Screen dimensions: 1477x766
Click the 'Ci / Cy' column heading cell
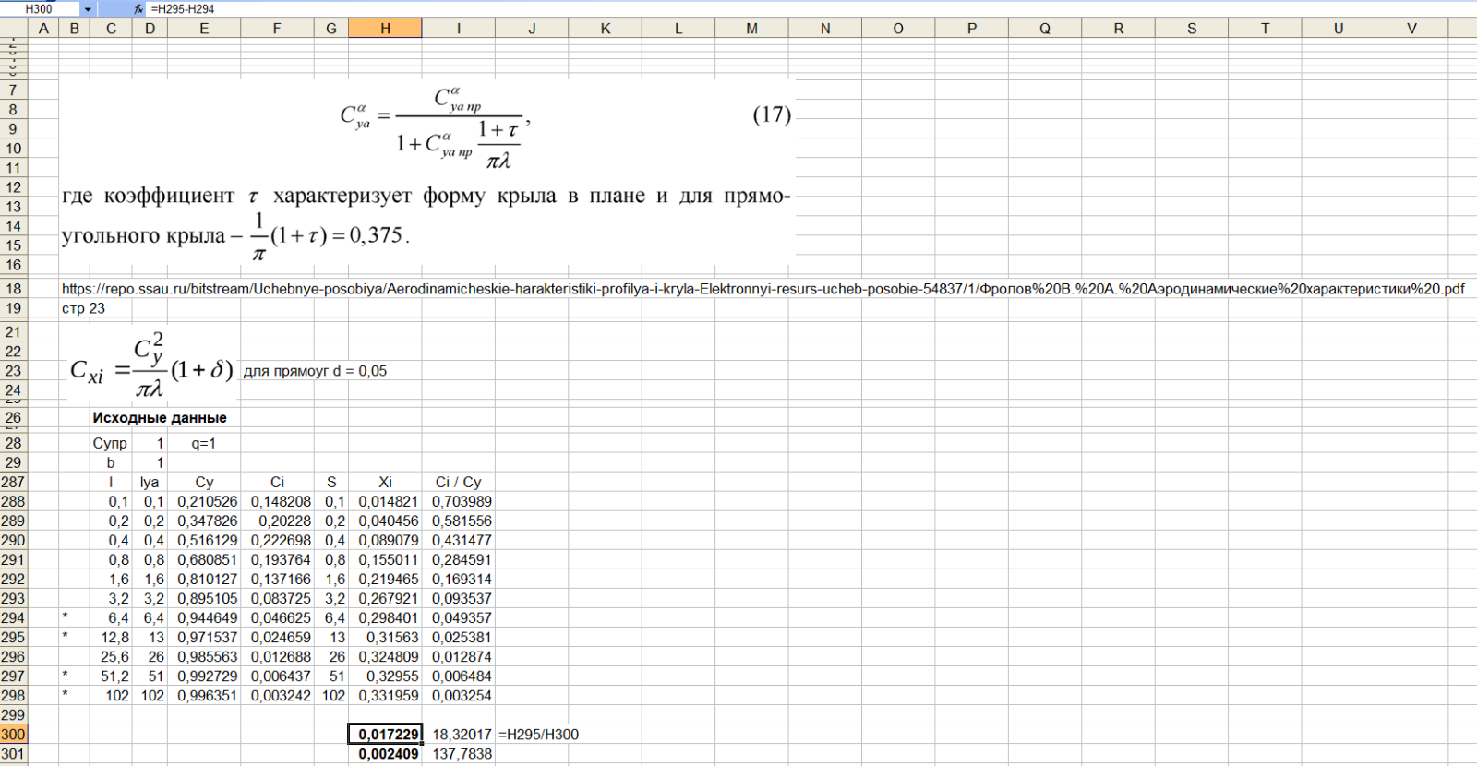click(458, 482)
